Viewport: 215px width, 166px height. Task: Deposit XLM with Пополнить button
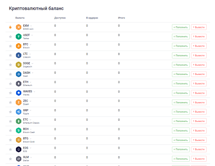(x=181, y=159)
